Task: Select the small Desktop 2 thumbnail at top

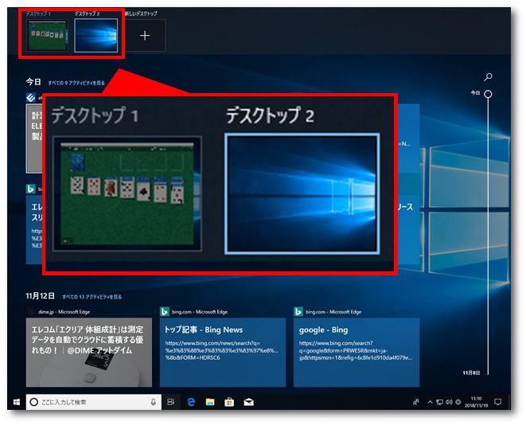Action: tap(96, 36)
